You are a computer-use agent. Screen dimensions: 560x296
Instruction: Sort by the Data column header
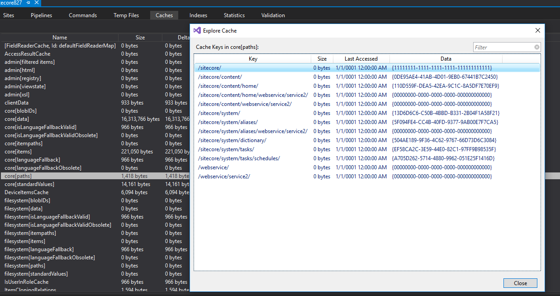[x=446, y=59]
